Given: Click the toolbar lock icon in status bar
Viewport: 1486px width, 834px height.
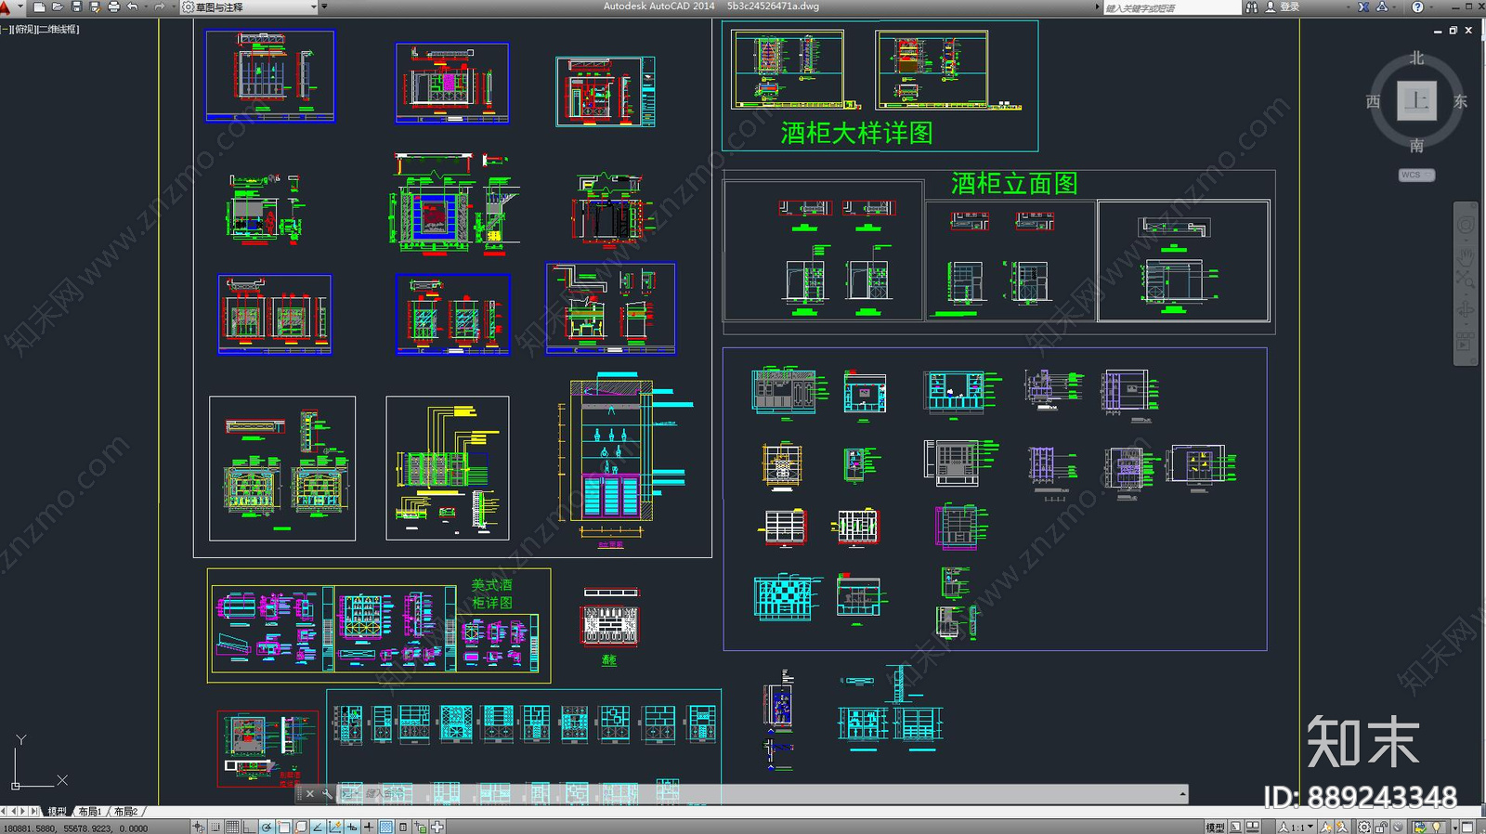Looking at the screenshot, I should 1381,827.
